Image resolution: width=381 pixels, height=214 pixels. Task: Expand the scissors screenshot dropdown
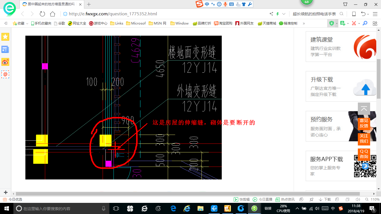pyautogui.click(x=359, y=24)
